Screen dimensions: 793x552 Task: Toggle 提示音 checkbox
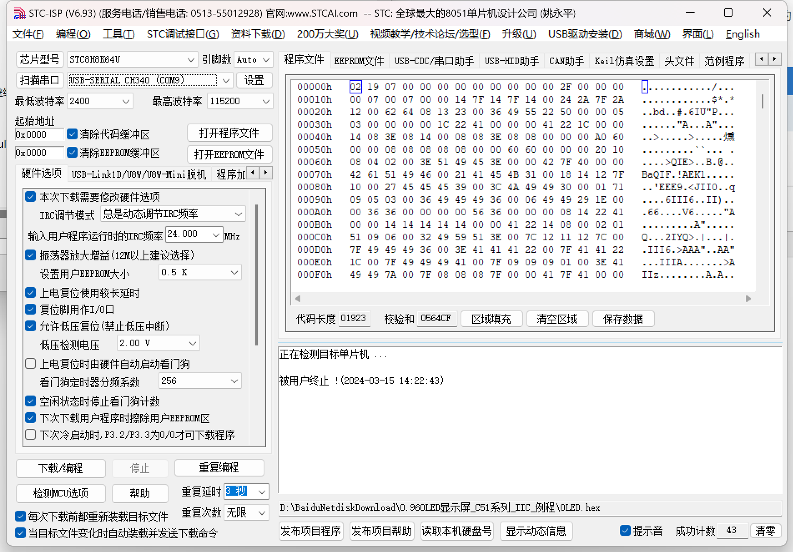click(625, 530)
